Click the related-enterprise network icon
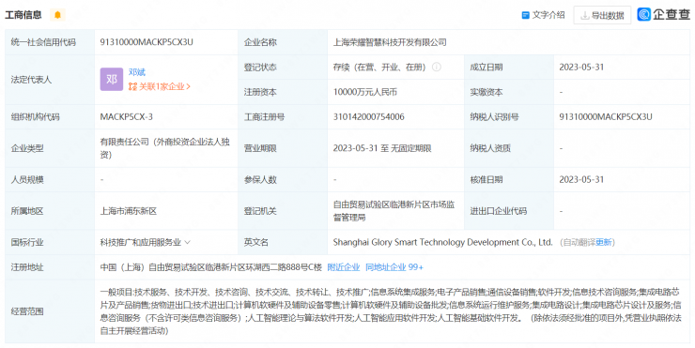The width and height of the screenshot is (695, 348). coord(132,87)
